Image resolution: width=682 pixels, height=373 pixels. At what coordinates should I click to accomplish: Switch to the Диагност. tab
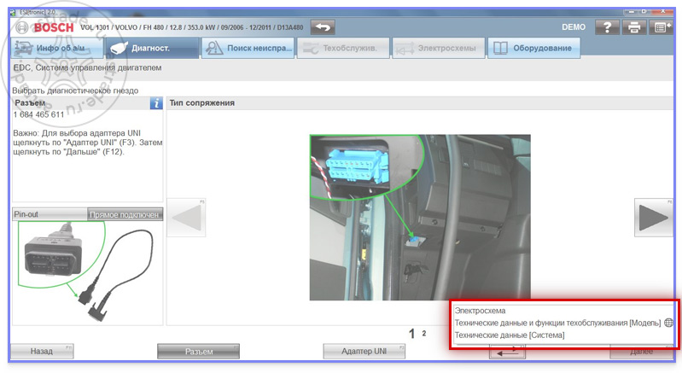click(152, 48)
